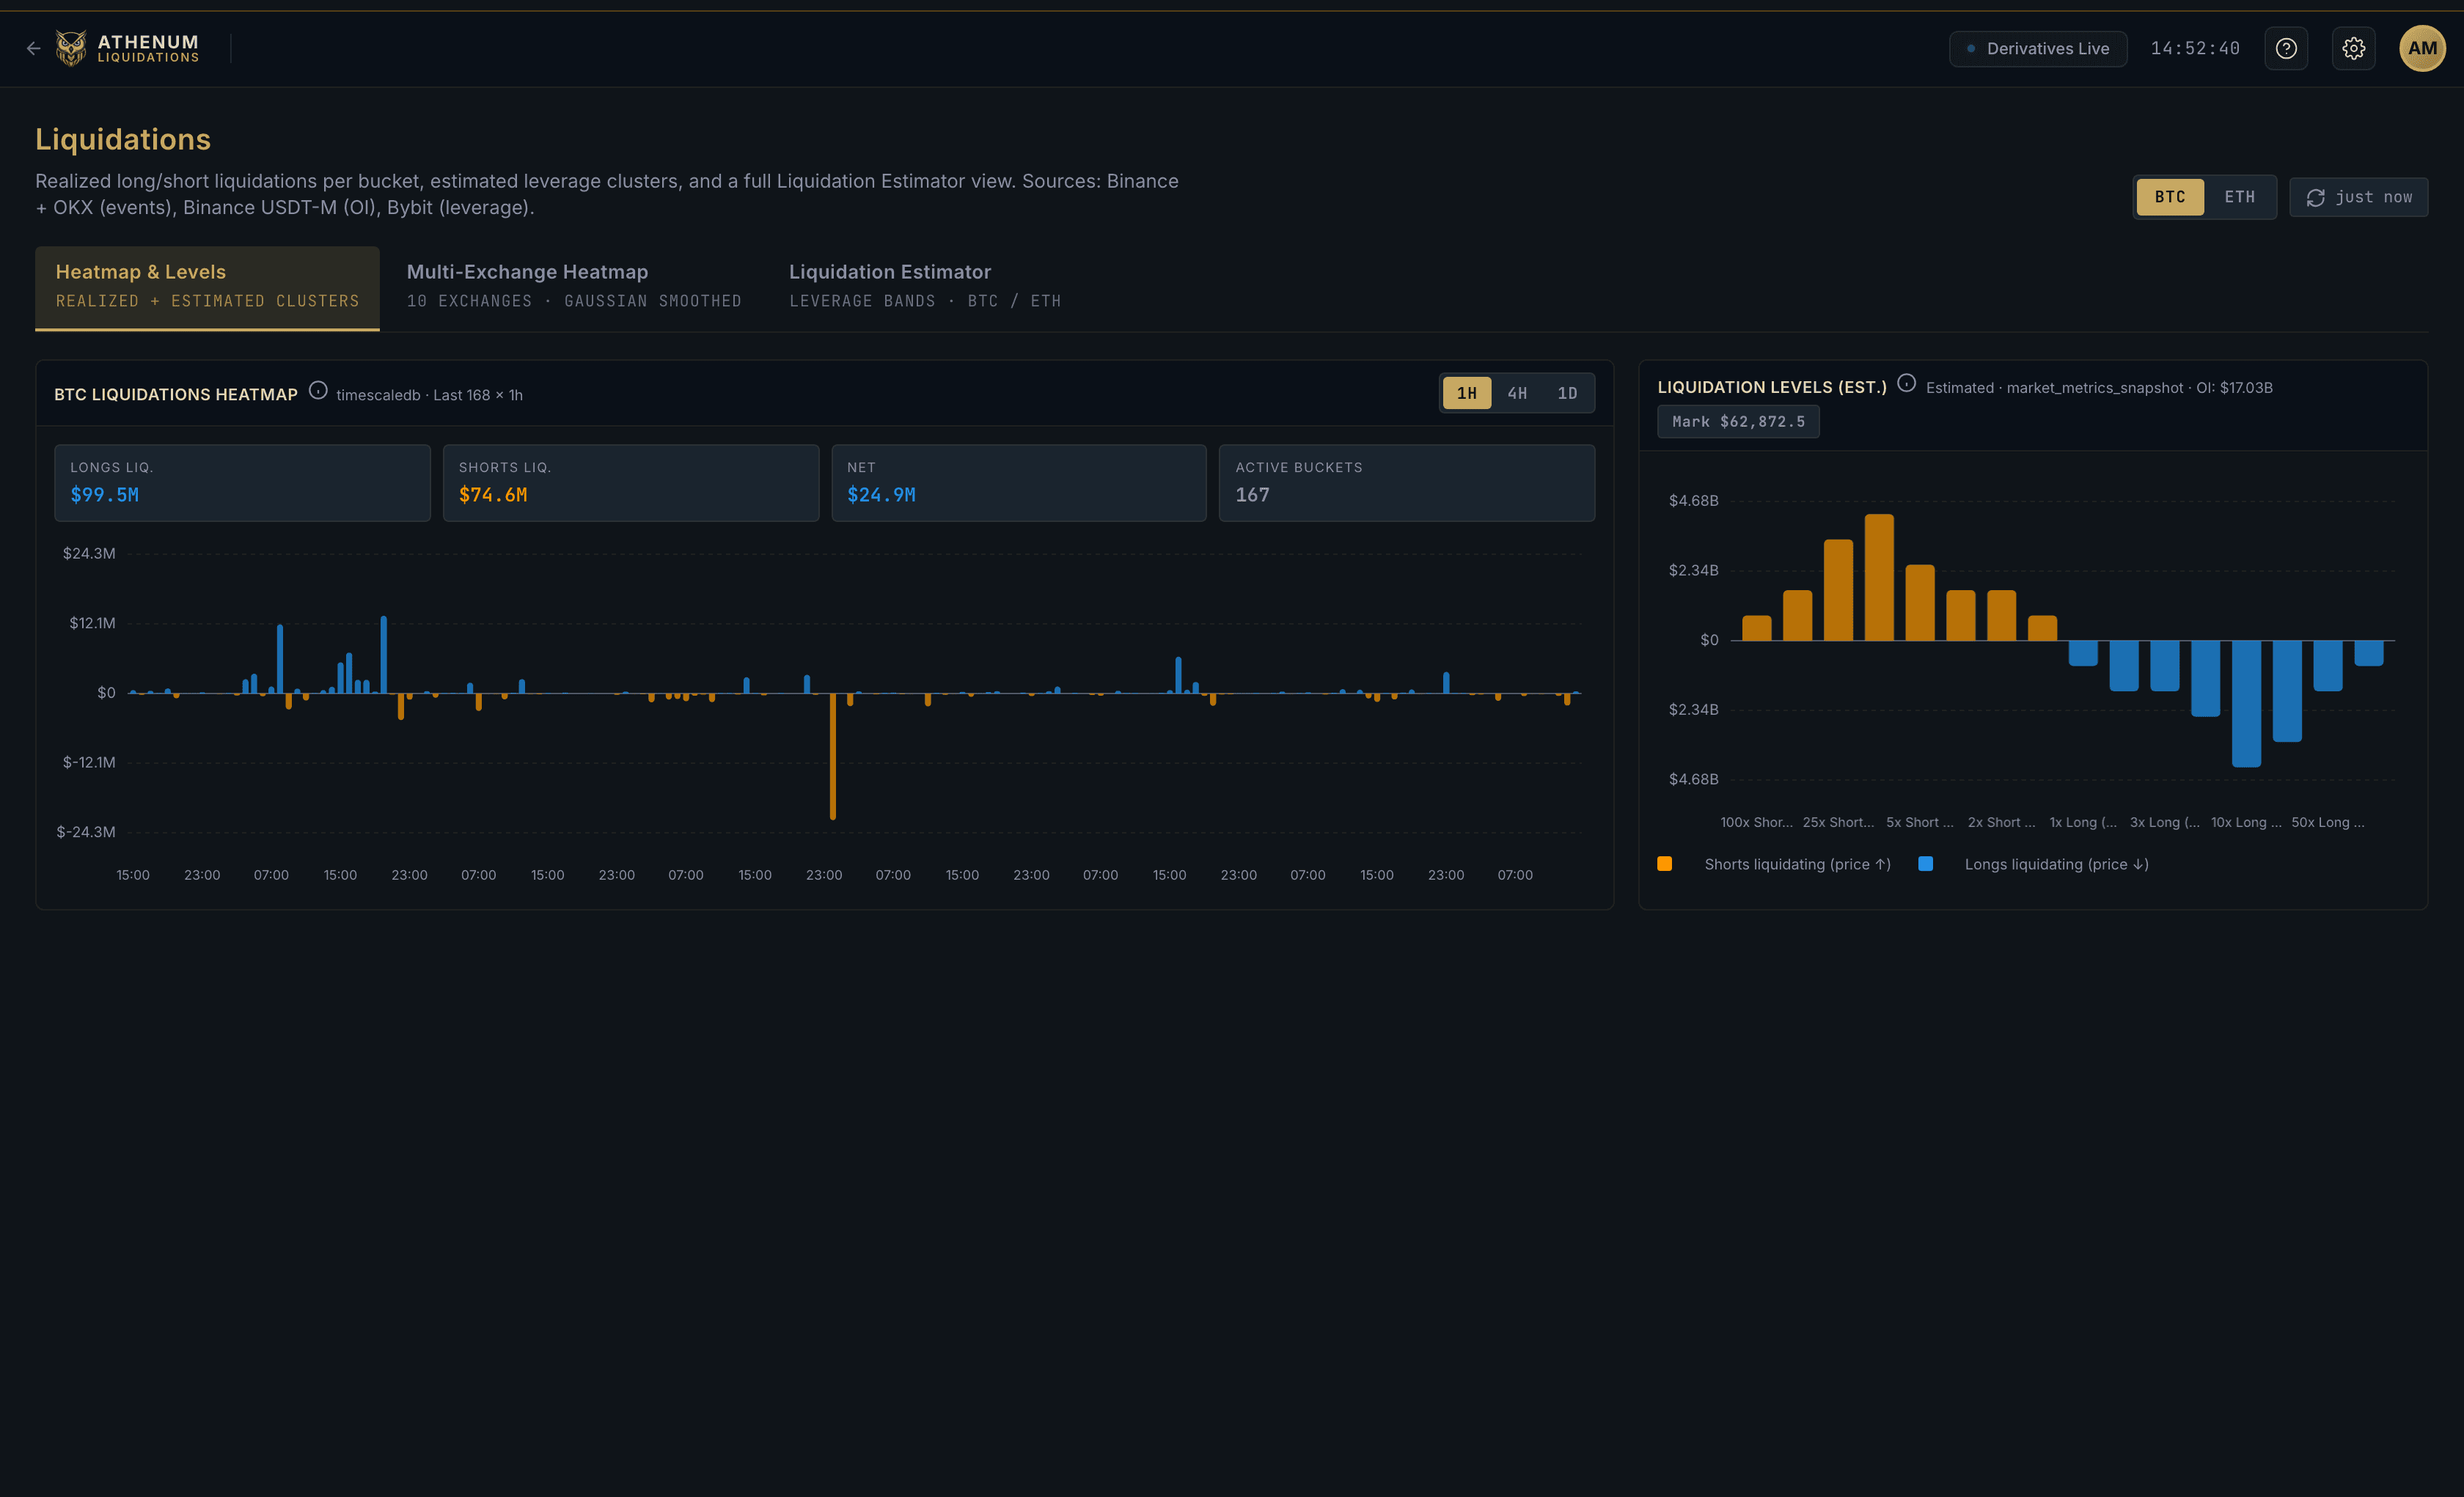This screenshot has width=2464, height=1497.
Task: Click OI: $17.03B source text
Action: tap(2234, 388)
